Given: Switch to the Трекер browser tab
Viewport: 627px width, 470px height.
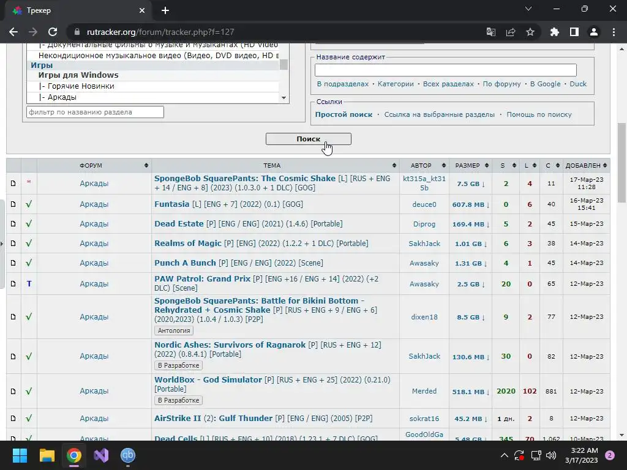Looking at the screenshot, I should pos(78,11).
